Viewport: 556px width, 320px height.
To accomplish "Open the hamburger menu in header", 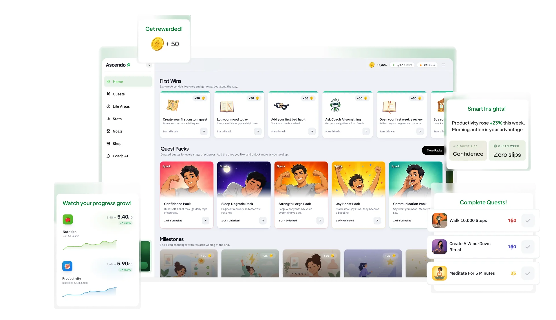I will (443, 65).
